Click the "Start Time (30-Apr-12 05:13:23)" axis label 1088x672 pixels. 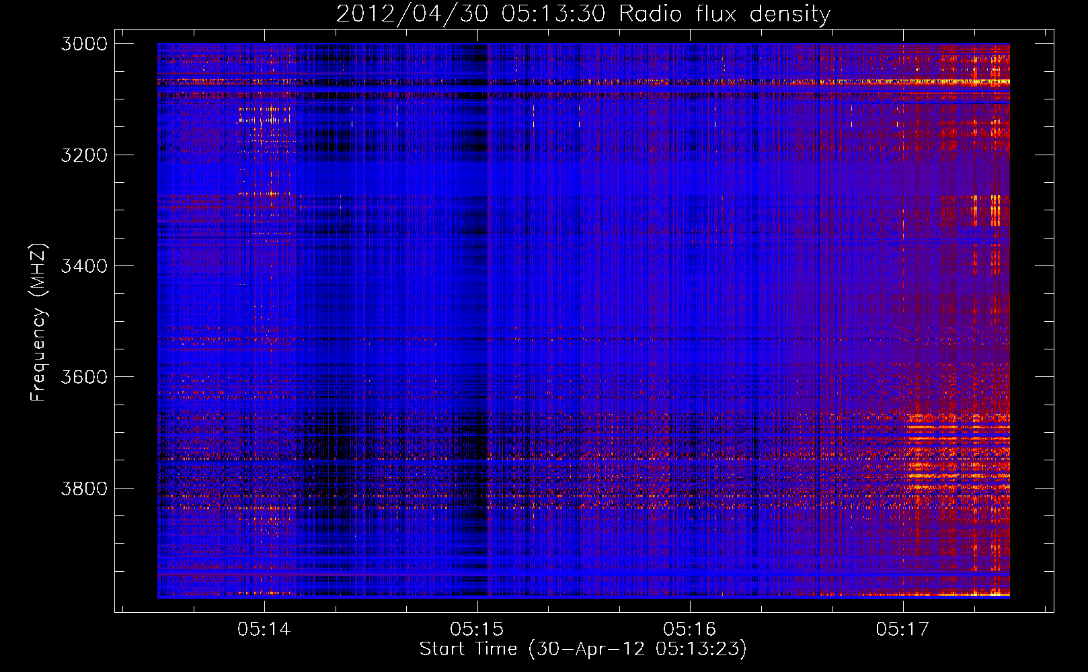tap(583, 649)
